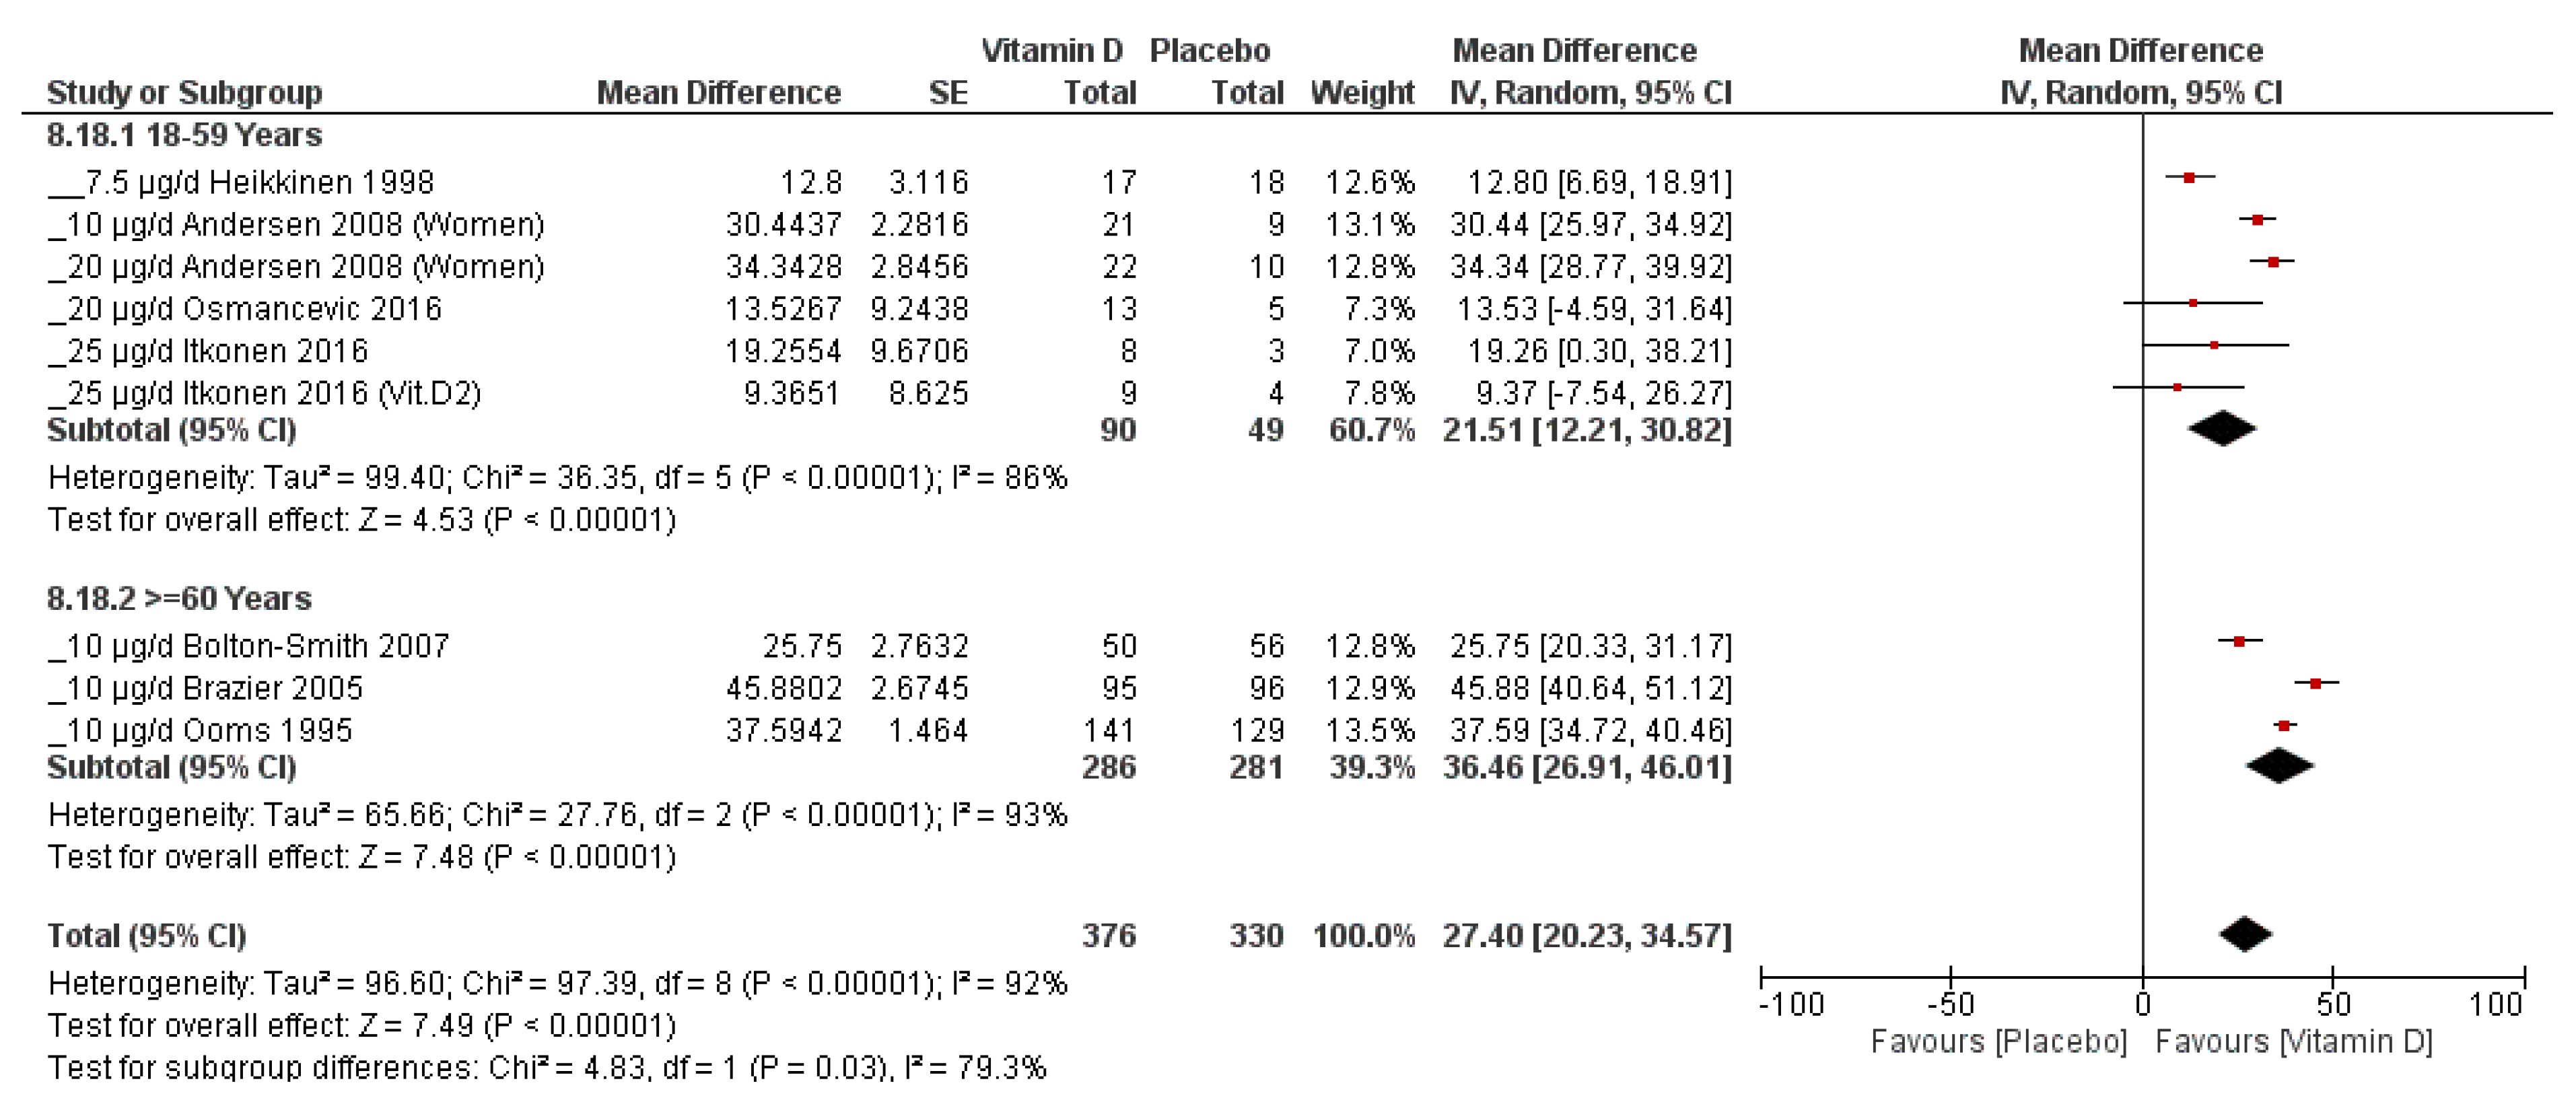Viewport: 2576px width, 1102px height.
Task: Click the "SE" column header
Action: (x=947, y=93)
